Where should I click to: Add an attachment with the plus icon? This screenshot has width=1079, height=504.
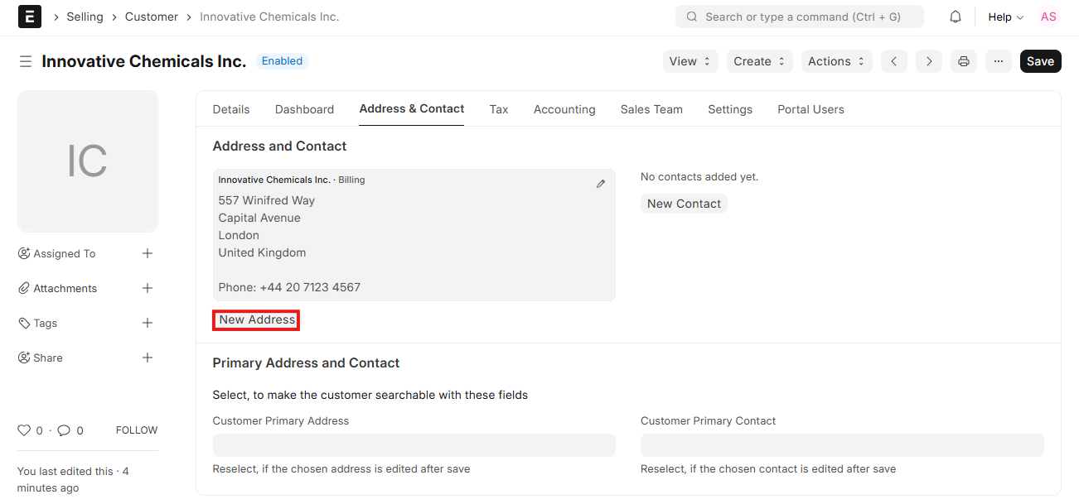tap(148, 288)
